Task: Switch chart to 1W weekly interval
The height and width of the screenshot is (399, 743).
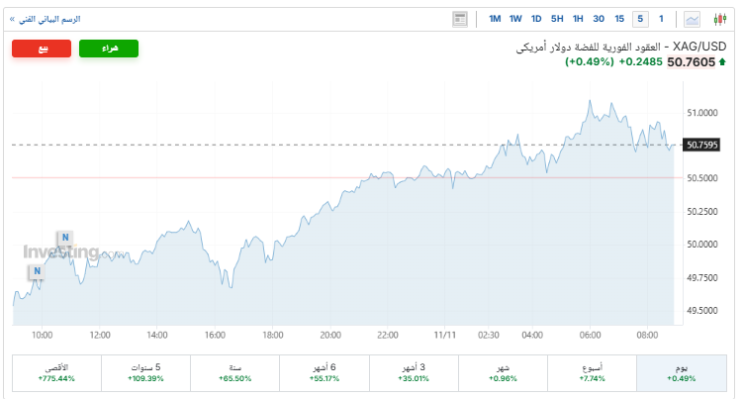Action: (x=515, y=19)
